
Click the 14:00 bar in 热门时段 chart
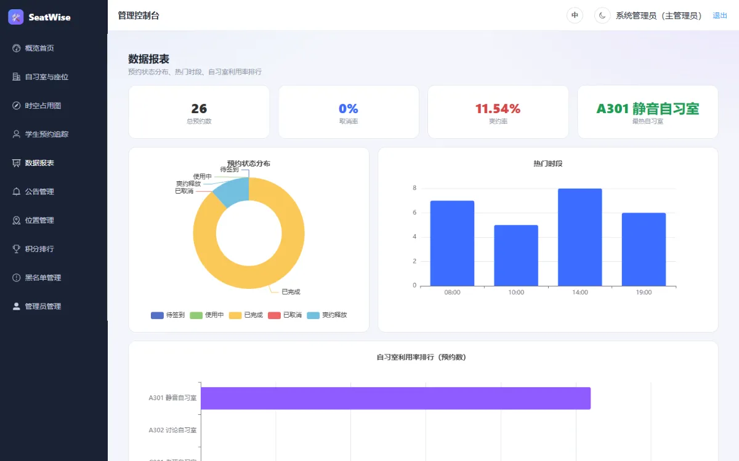pyautogui.click(x=579, y=237)
